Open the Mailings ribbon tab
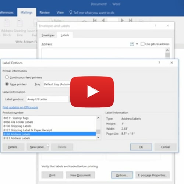This screenshot has width=184, height=184. (26, 13)
